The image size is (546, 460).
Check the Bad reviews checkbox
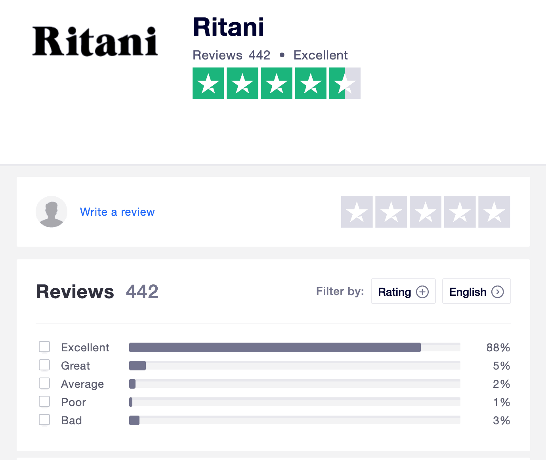(44, 420)
